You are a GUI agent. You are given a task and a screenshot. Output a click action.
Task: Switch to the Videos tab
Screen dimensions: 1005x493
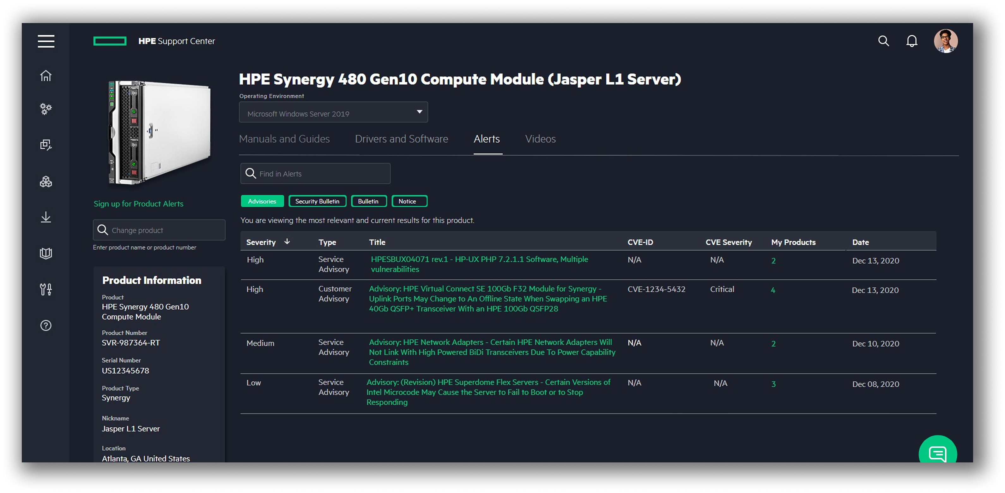point(540,139)
